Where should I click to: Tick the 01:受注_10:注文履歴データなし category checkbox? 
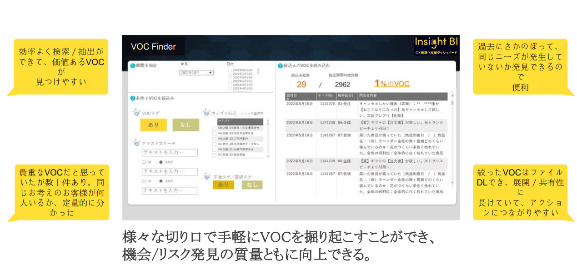coord(214,144)
